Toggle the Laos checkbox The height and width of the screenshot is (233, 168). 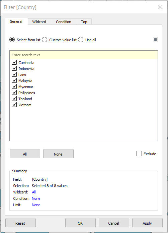(x=14, y=74)
